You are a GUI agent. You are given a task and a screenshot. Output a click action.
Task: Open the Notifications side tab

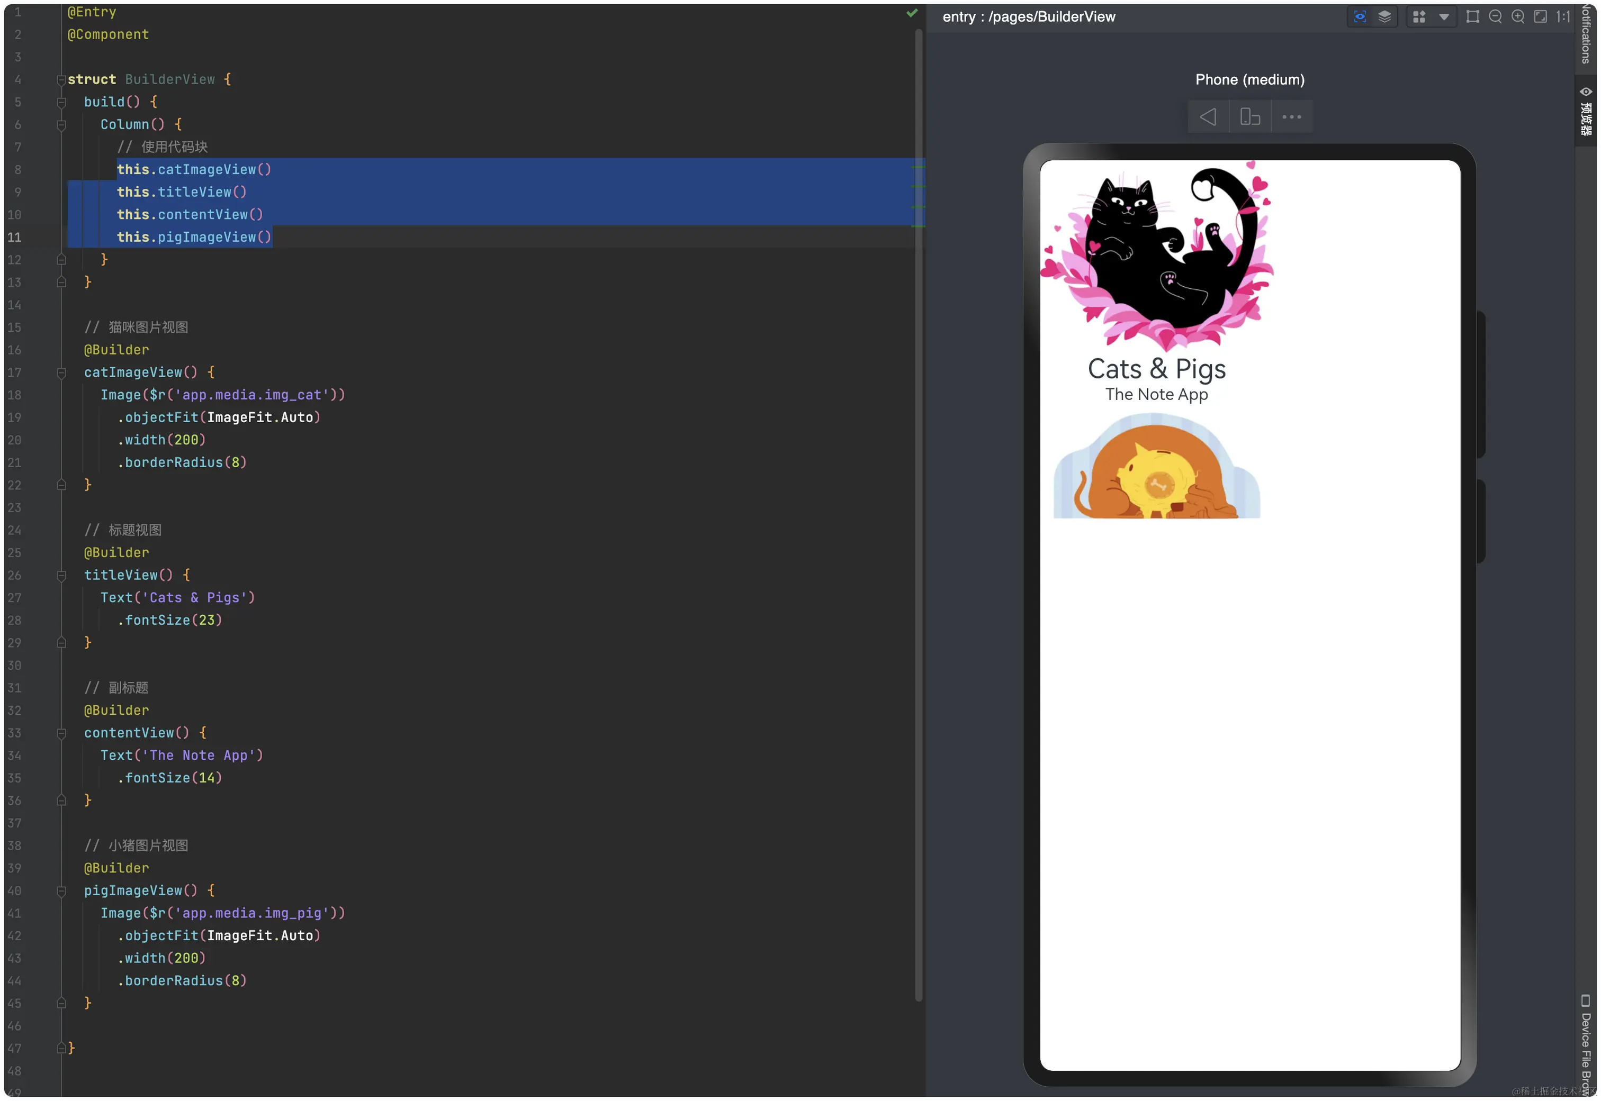(1587, 33)
